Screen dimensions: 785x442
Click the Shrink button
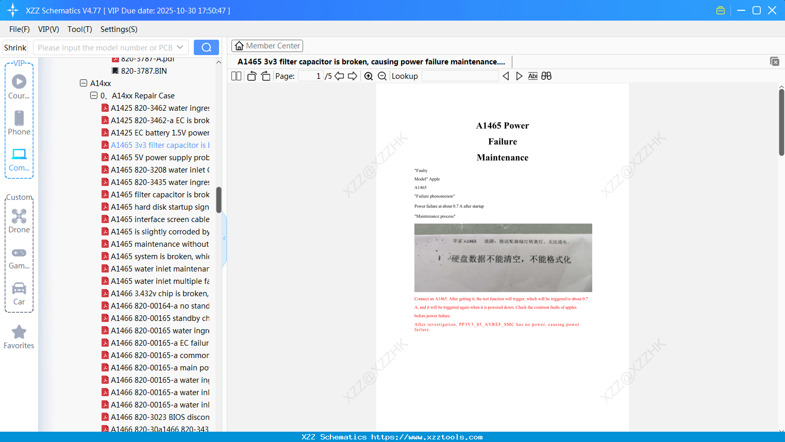(15, 47)
